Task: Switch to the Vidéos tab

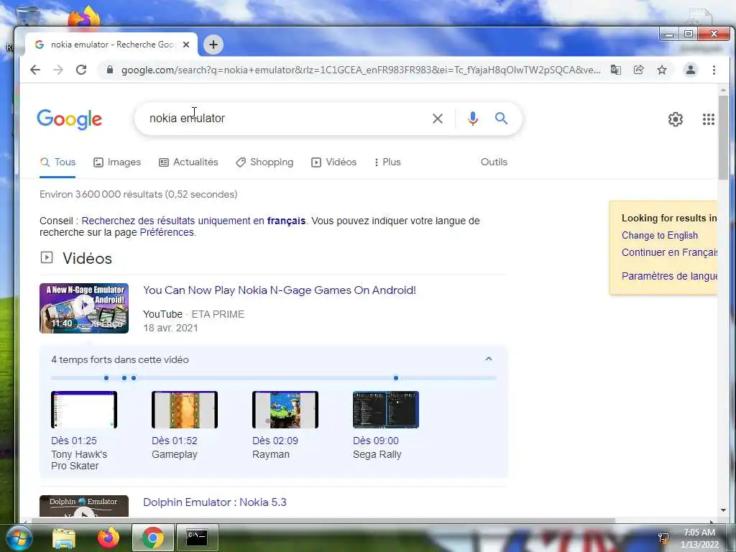Action: [x=334, y=162]
